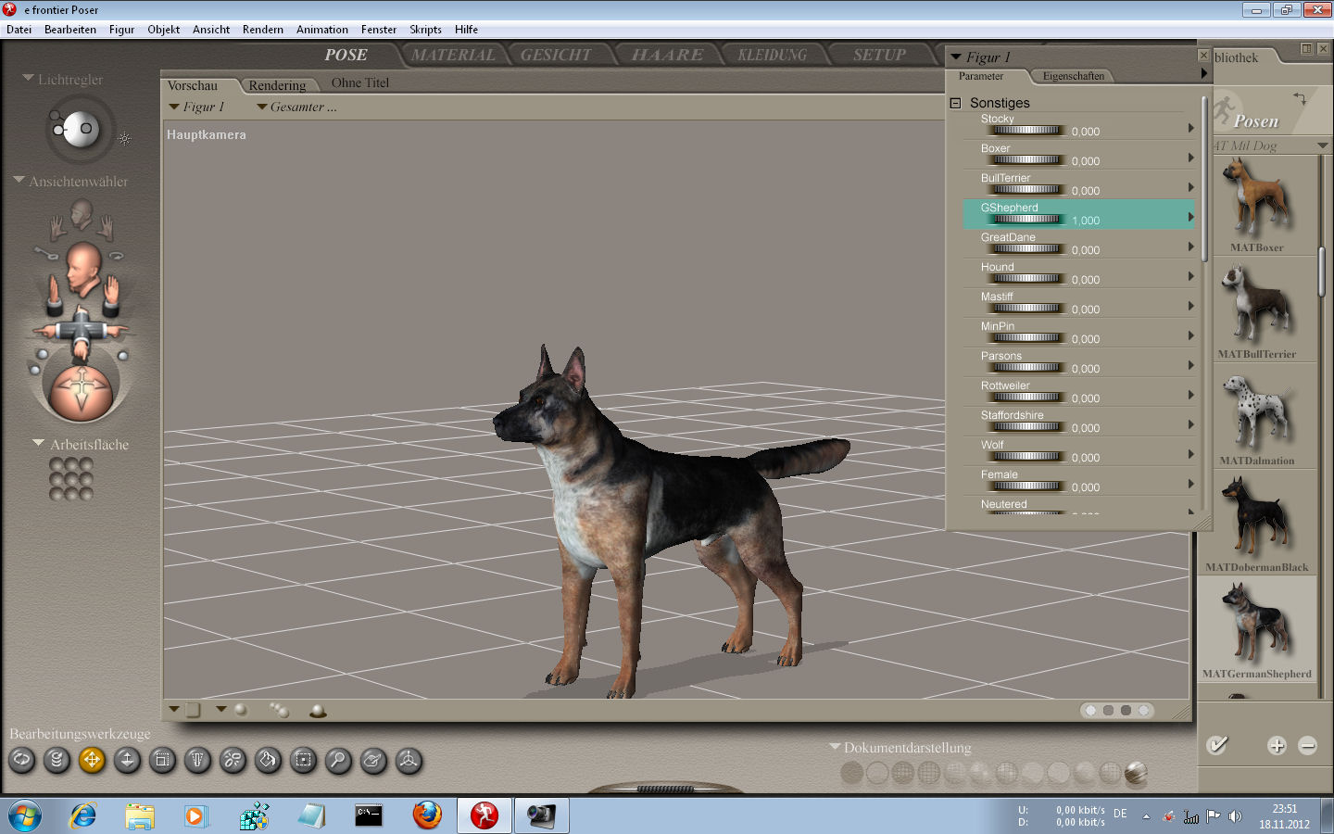Choose Outline document display style

point(877,772)
